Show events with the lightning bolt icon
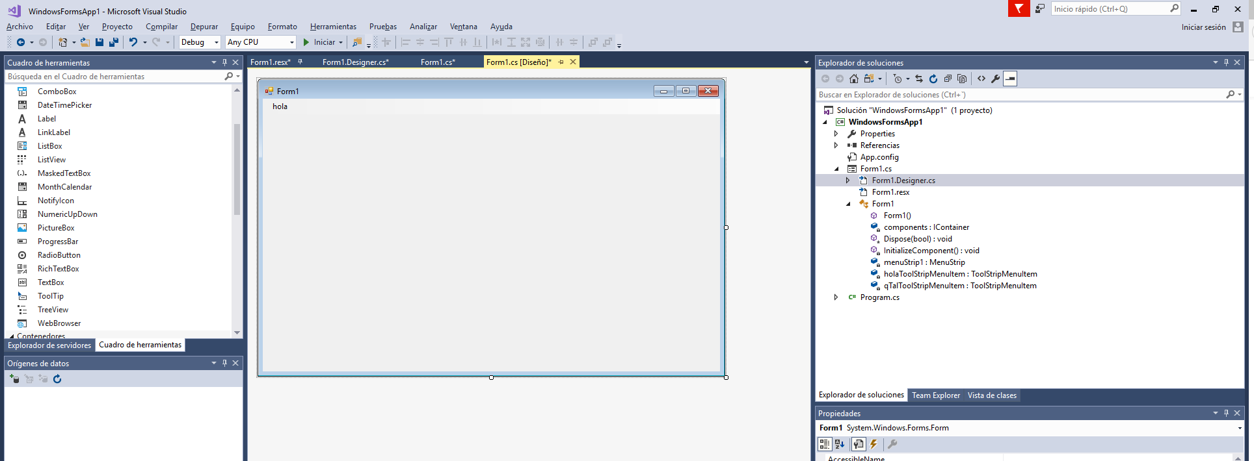The image size is (1254, 461). (x=874, y=444)
